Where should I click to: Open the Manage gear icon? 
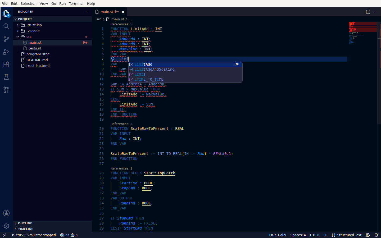tap(6, 226)
